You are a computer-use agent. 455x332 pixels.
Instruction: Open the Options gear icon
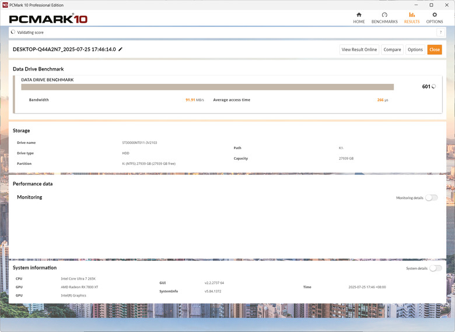pos(435,15)
